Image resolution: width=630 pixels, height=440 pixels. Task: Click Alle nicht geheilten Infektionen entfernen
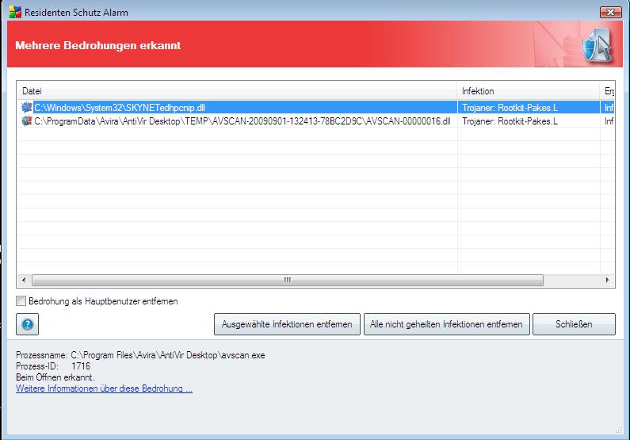[x=446, y=324]
